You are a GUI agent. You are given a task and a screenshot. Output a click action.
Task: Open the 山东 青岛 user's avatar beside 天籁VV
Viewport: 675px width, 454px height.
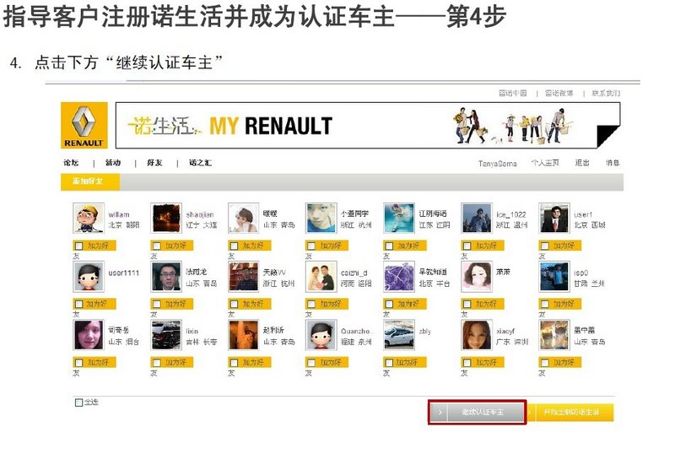166,277
